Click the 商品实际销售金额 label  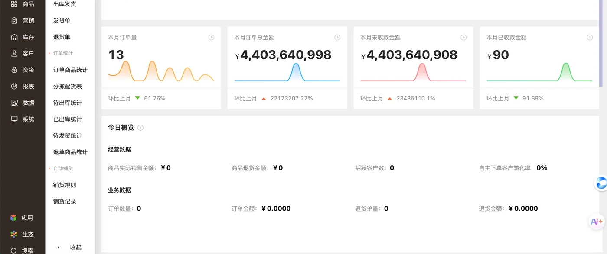pos(132,168)
